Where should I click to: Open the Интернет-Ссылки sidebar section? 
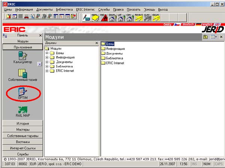tap(22, 148)
